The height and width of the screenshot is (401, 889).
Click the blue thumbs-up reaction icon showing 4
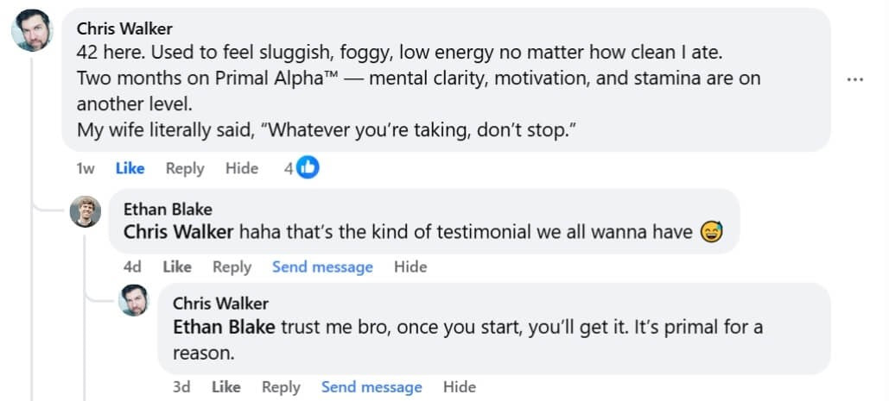click(x=308, y=168)
